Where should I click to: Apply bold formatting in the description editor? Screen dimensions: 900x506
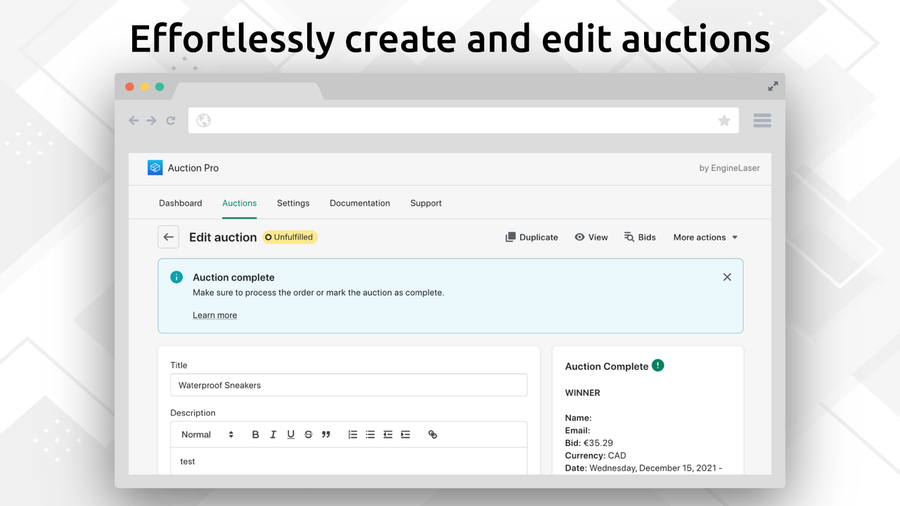[x=255, y=434]
